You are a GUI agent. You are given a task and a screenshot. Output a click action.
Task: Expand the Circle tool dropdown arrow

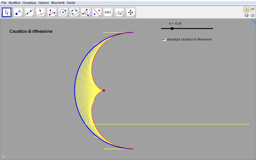[67, 16]
